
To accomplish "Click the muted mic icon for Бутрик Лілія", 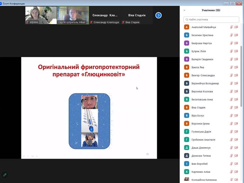I will pos(231,51).
